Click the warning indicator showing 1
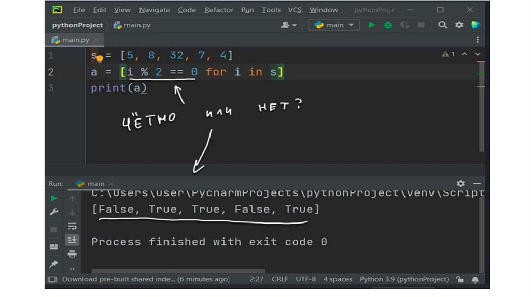 pos(449,54)
